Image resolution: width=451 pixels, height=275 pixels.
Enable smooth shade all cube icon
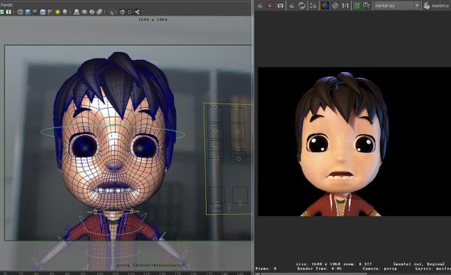pos(28,12)
